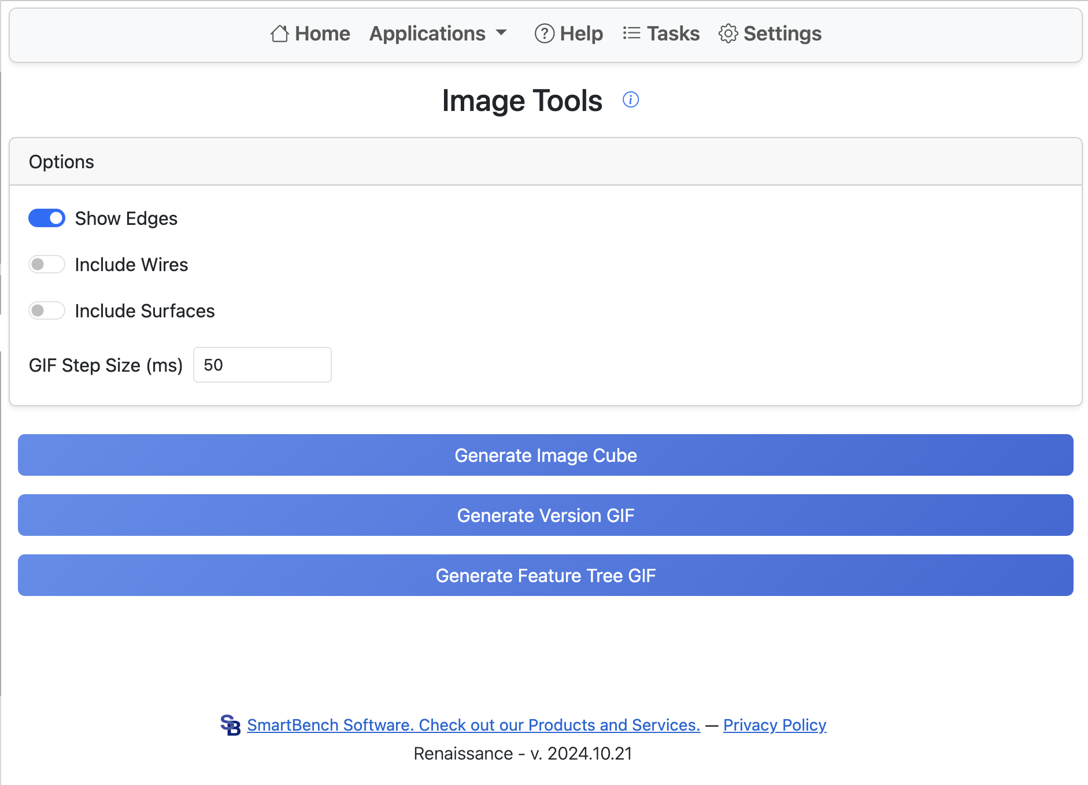Open the info icon beside Image Tools
Screen dimensions: 1088x785
(630, 100)
